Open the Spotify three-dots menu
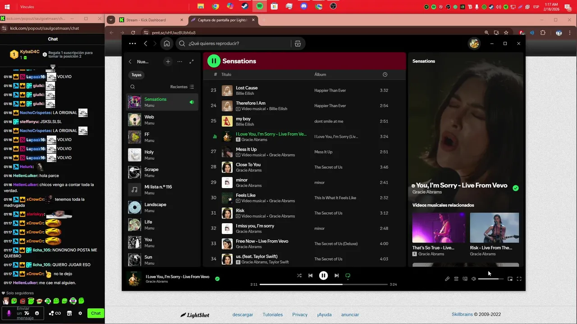 (132, 44)
